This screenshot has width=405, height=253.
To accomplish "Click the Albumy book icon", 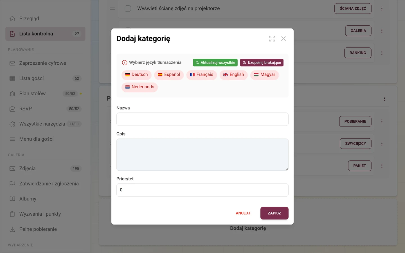I will pyautogui.click(x=12, y=199).
